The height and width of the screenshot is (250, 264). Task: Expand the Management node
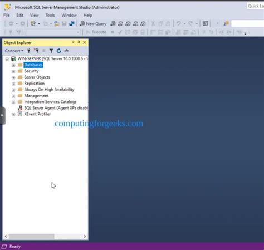13,96
